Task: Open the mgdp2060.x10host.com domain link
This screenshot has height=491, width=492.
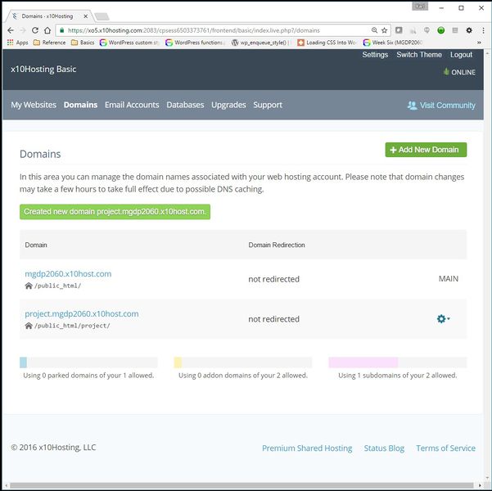Action: pos(68,274)
